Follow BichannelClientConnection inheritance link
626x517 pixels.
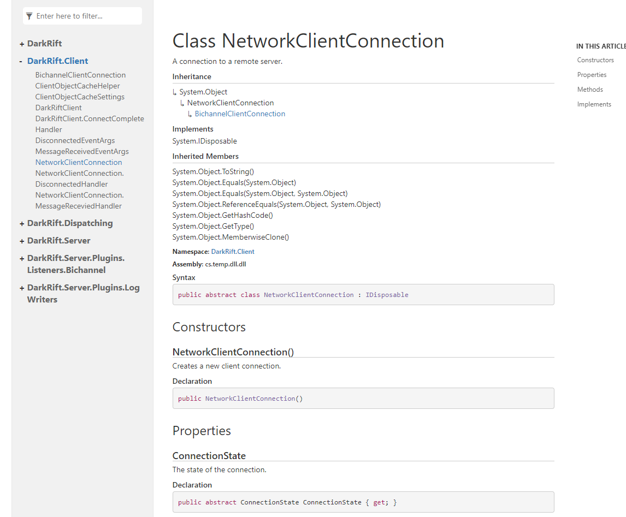point(240,114)
